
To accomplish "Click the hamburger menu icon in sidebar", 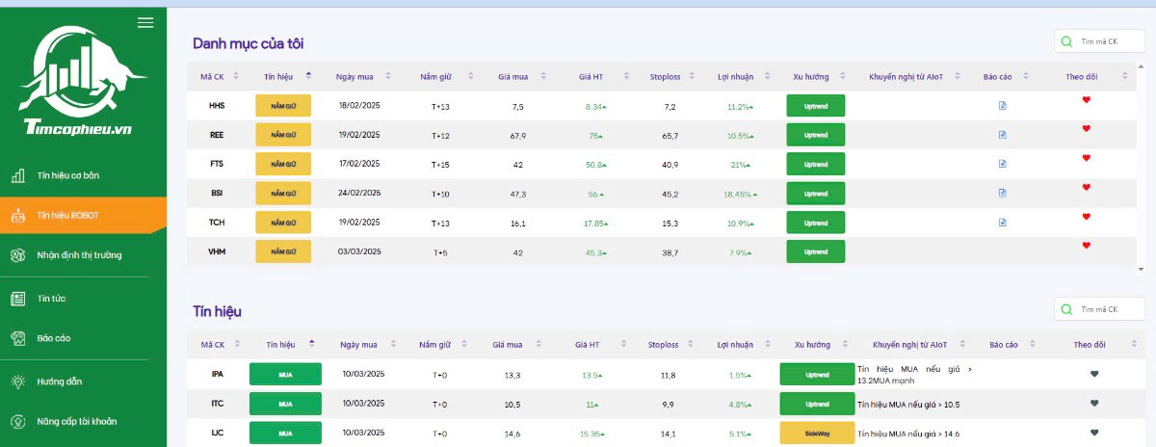I will pyautogui.click(x=145, y=23).
